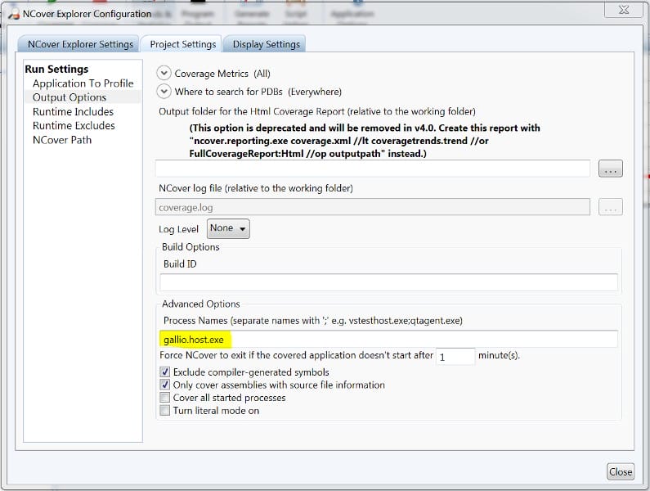The width and height of the screenshot is (650, 491).
Task: Open the Log Level dropdown
Action: click(229, 228)
